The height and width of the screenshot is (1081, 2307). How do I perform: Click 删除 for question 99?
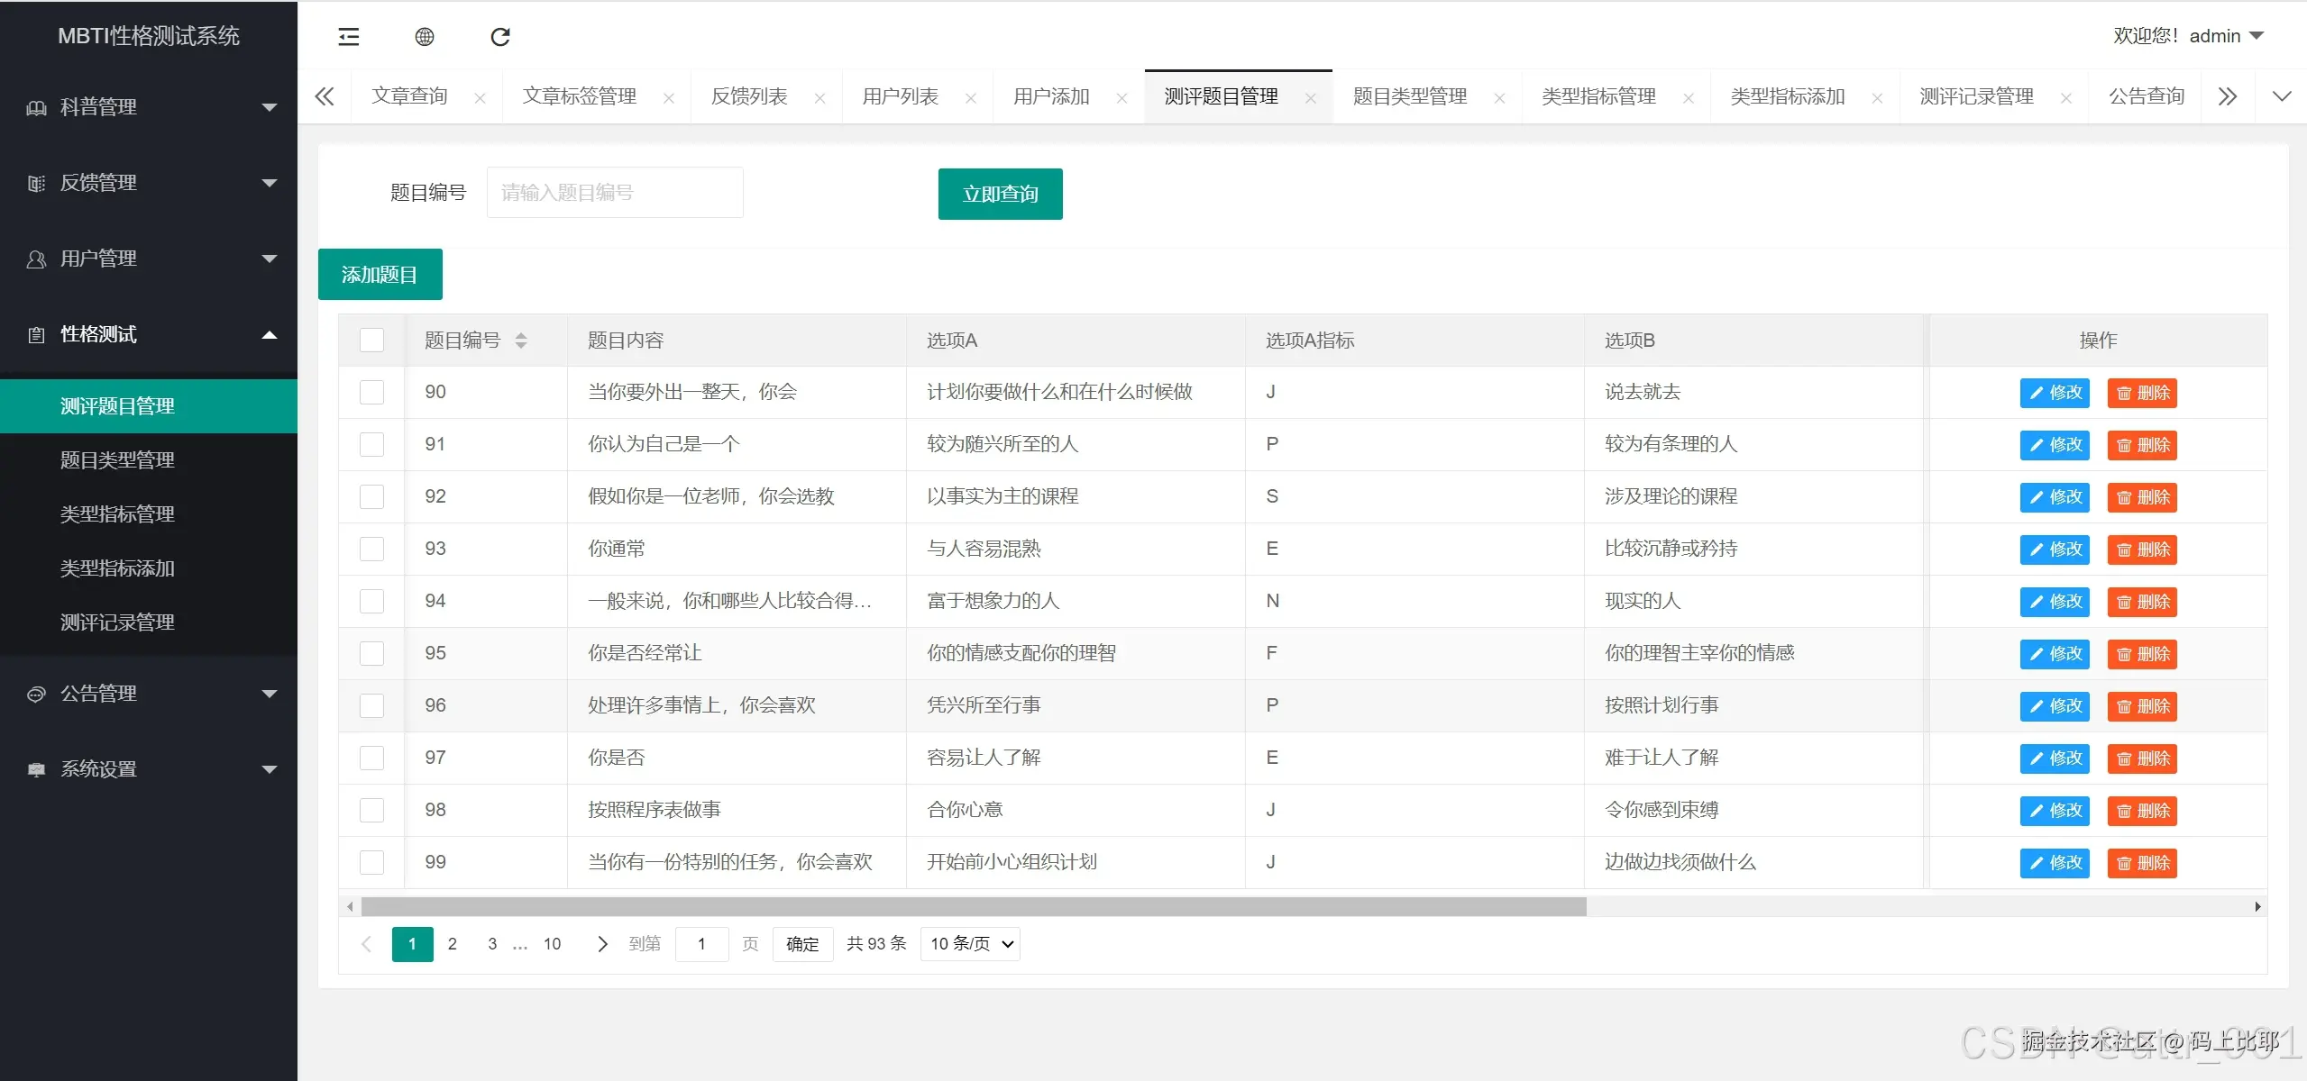[x=2142, y=863]
